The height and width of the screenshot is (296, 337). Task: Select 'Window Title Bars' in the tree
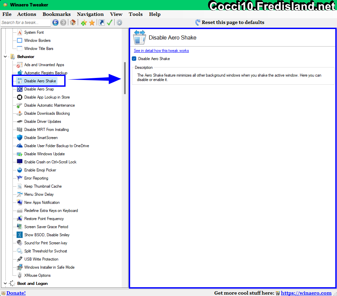coord(39,49)
